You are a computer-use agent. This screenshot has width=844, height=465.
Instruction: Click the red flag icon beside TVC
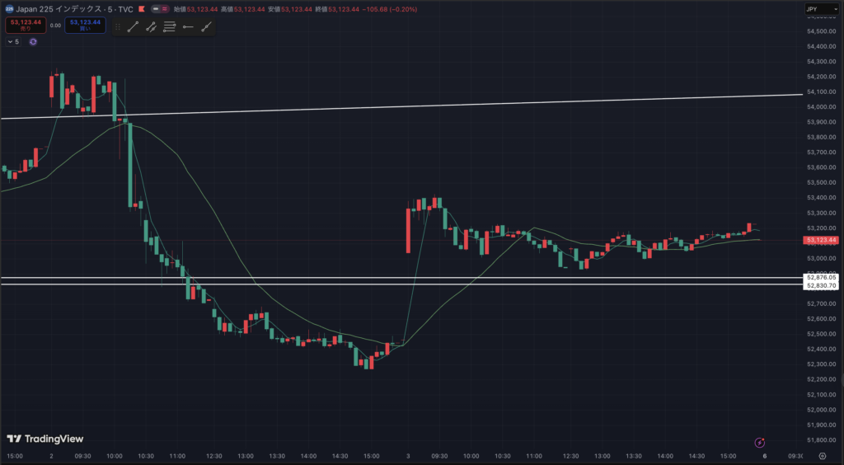point(143,9)
